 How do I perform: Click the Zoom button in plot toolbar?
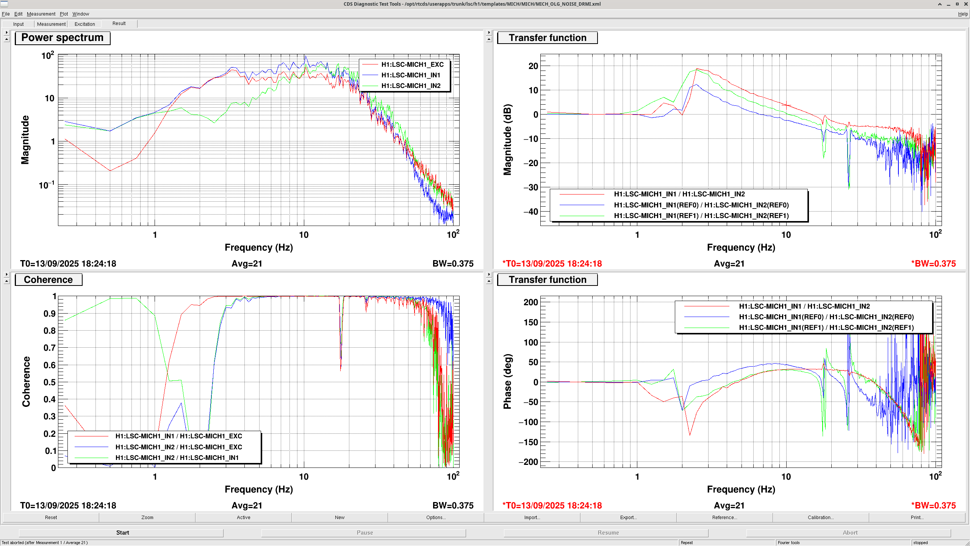click(x=147, y=517)
